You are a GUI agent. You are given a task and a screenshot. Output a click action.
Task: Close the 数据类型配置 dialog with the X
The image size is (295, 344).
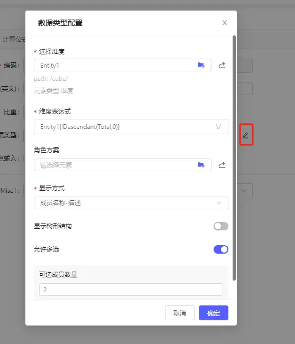[224, 23]
